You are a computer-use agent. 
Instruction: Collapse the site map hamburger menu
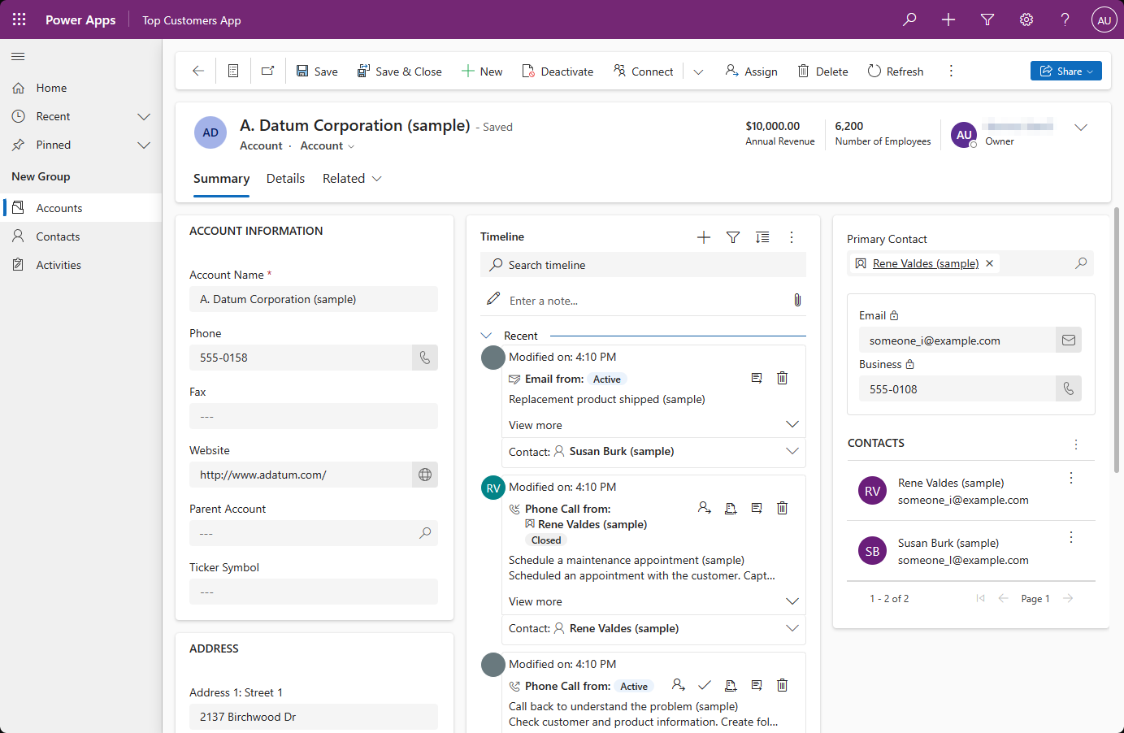coord(18,56)
